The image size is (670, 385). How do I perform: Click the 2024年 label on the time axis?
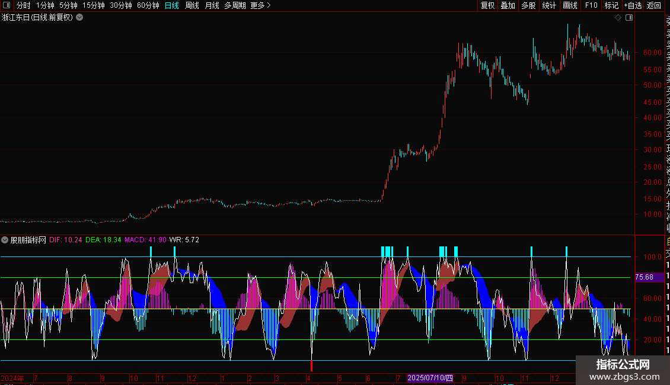(12, 378)
